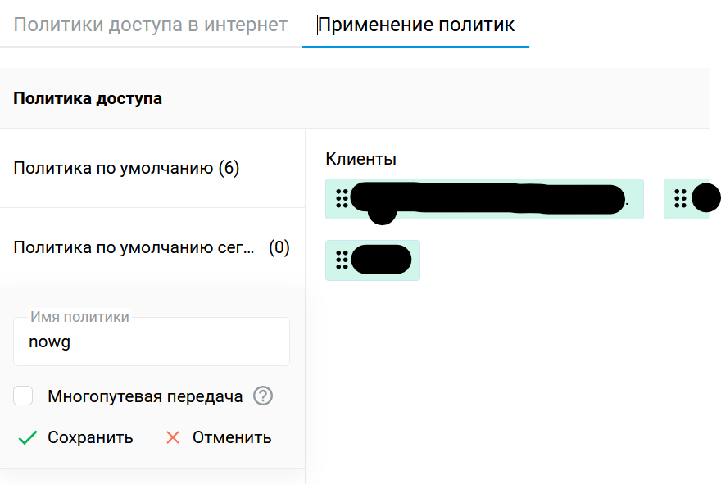This screenshot has width=721, height=484.
Task: Select the Политика по умолчанию сег… policy
Action: pos(134,247)
